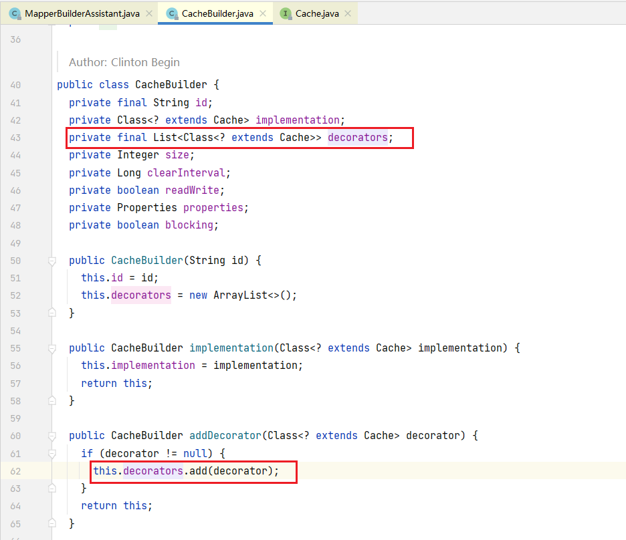
Task: Click the Cache.java interface file icon
Action: pyautogui.click(x=286, y=13)
